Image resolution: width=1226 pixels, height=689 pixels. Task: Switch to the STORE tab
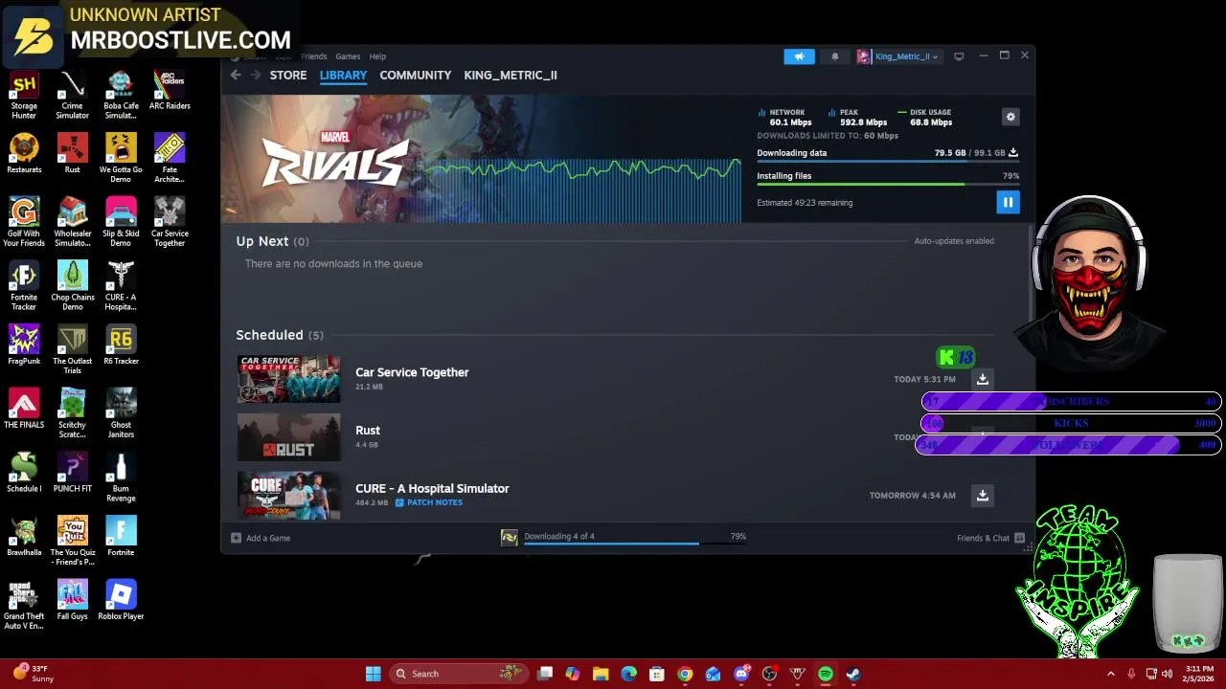[288, 75]
